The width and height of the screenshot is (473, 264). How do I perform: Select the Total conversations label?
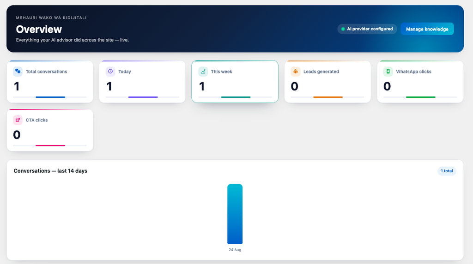[47, 72]
